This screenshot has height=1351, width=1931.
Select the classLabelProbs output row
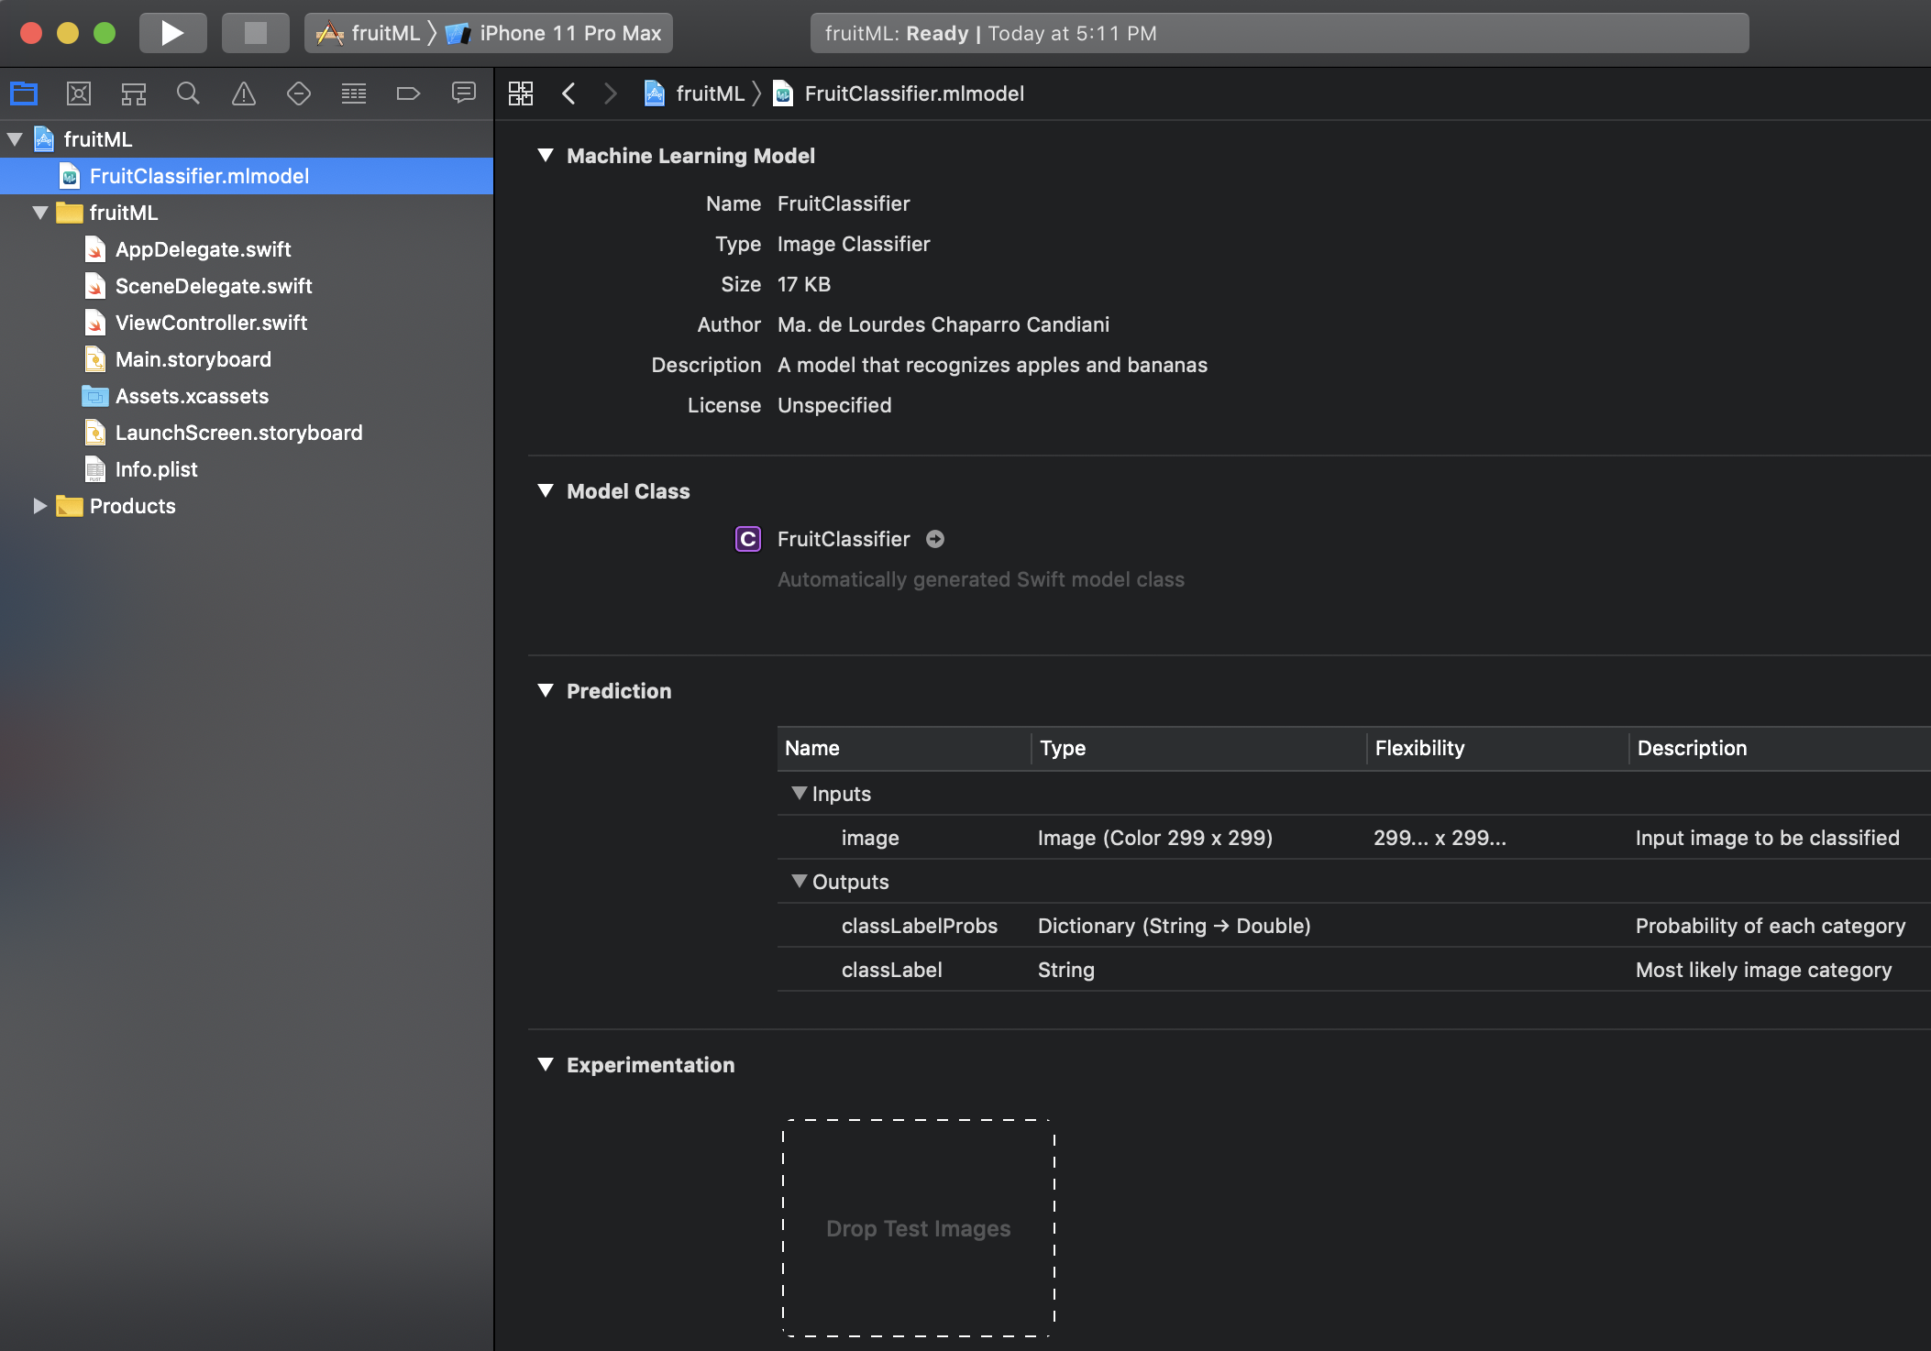pos(1354,926)
